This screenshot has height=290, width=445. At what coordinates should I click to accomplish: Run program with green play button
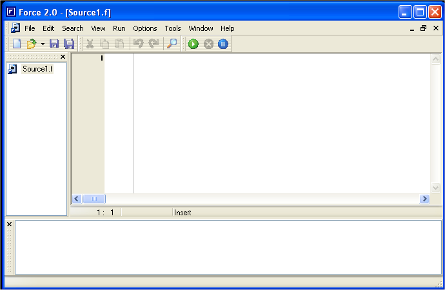coord(193,44)
